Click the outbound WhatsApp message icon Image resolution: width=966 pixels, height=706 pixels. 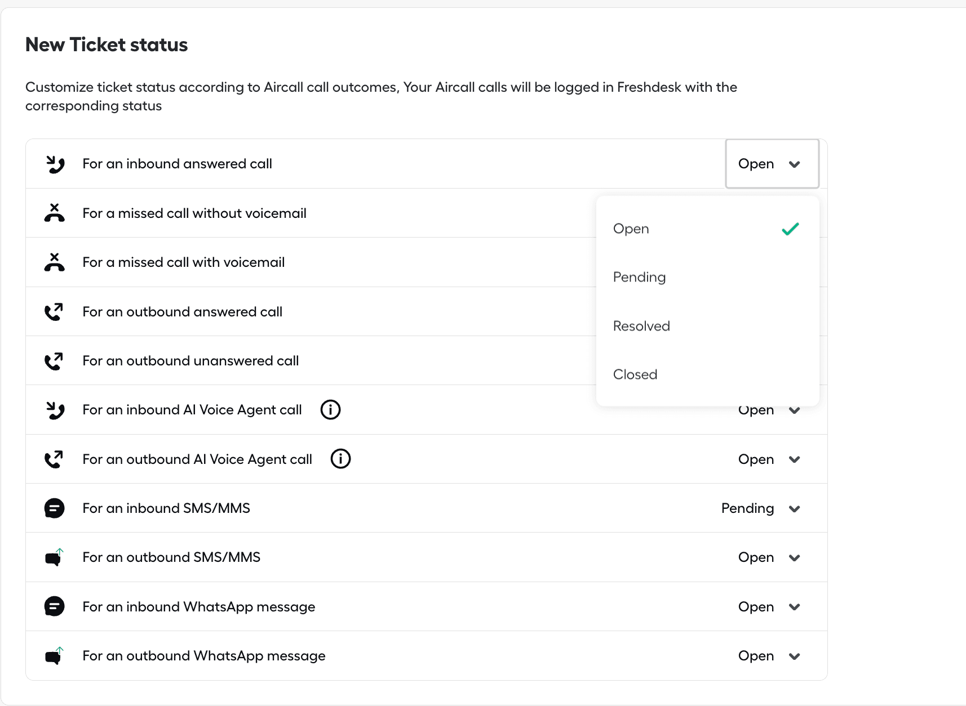click(54, 656)
